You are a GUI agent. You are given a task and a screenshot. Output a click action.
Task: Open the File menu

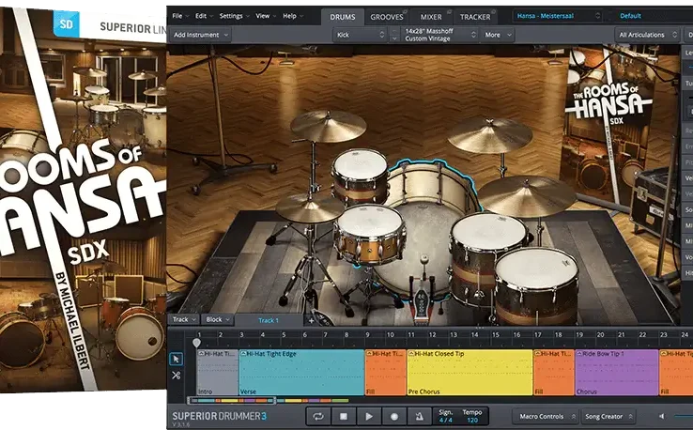click(180, 16)
